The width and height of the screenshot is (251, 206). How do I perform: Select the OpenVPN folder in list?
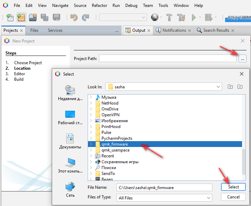pyautogui.click(x=110, y=115)
